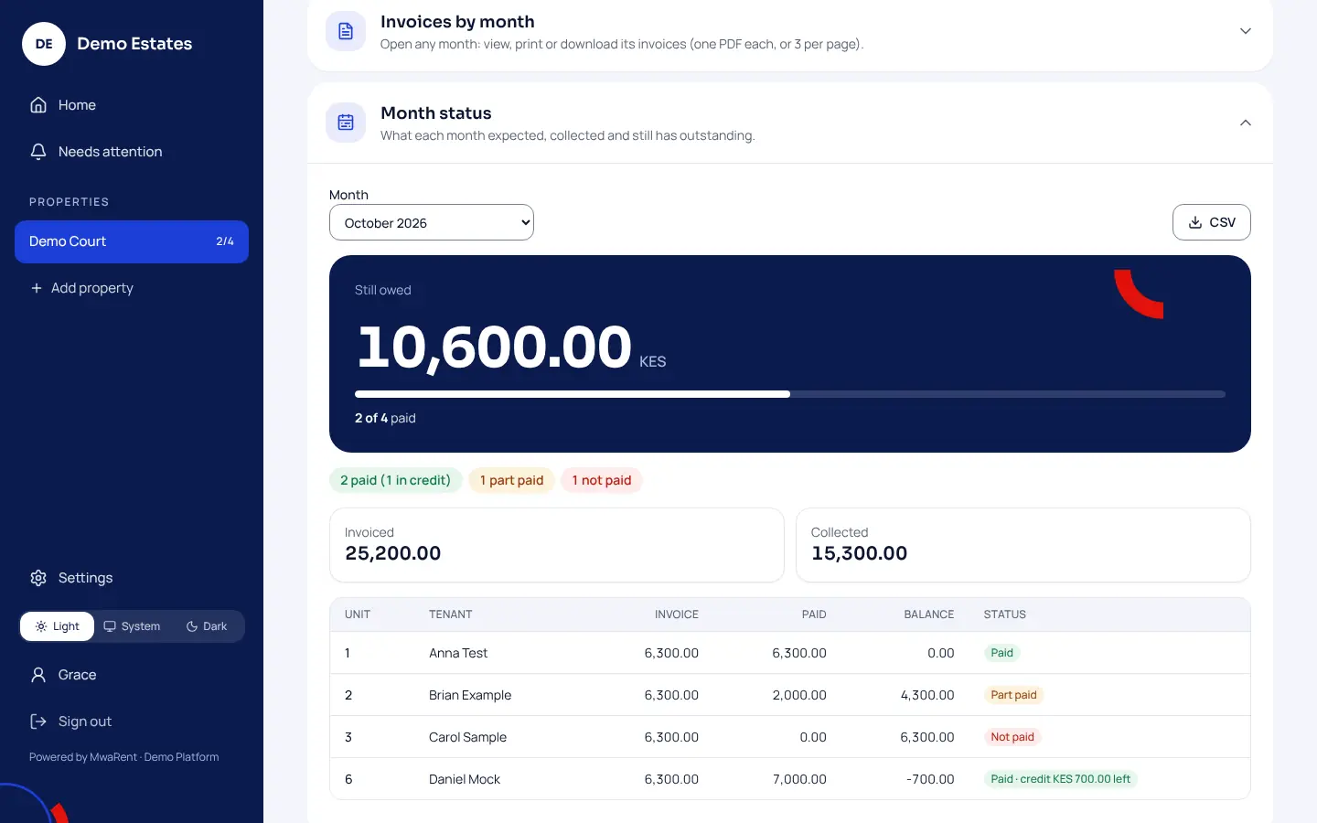The height and width of the screenshot is (823, 1317).
Task: Click Brian Example's balance 4,300.00
Action: point(927,695)
